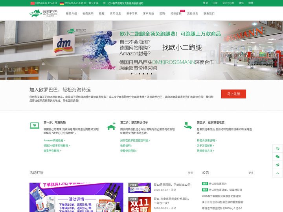Screen dimensions: 283x212
Task: Click the first green 置顶 badge beside 待认领包裹图片
Action: click(x=205, y=184)
